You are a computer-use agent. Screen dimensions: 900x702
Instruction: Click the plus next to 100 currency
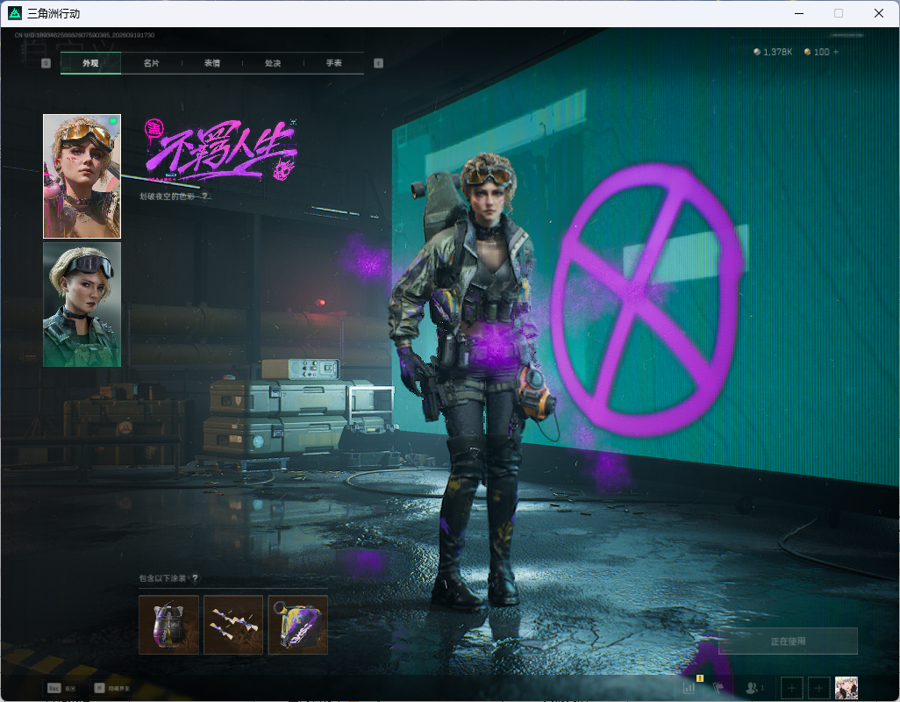[836, 52]
